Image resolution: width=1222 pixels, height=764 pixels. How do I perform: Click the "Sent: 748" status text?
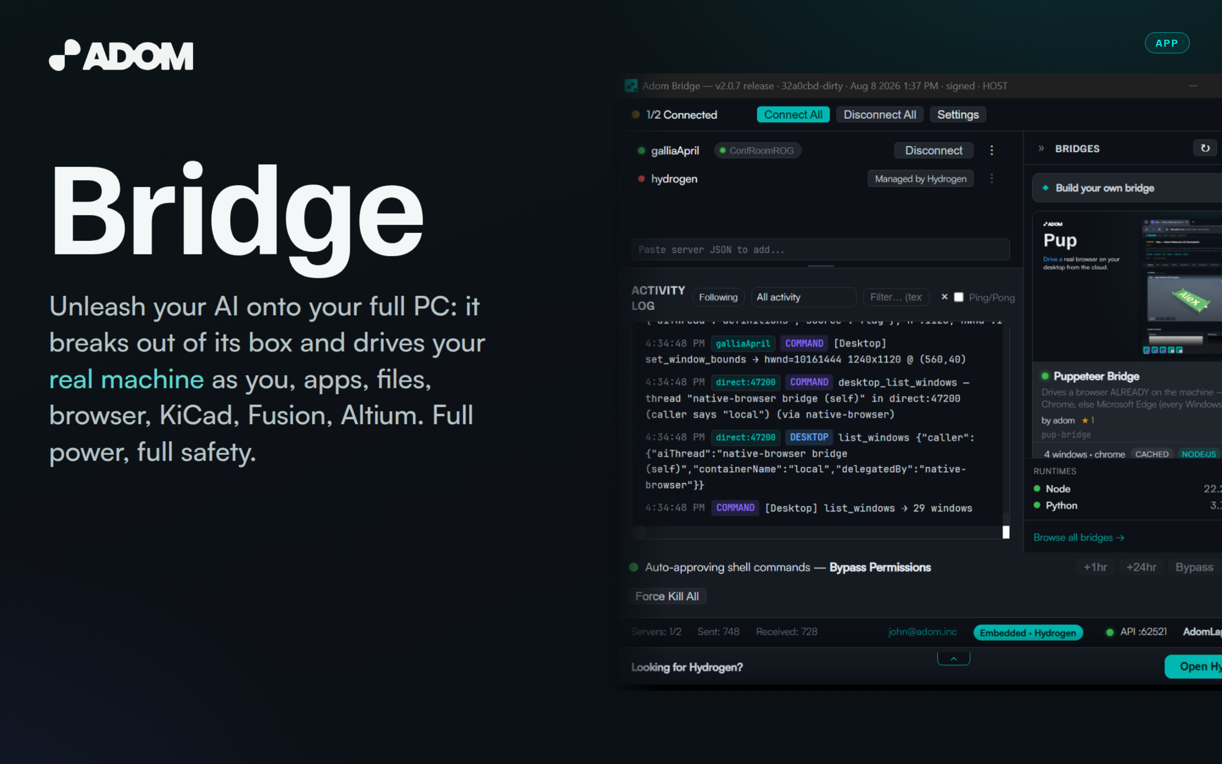(719, 631)
